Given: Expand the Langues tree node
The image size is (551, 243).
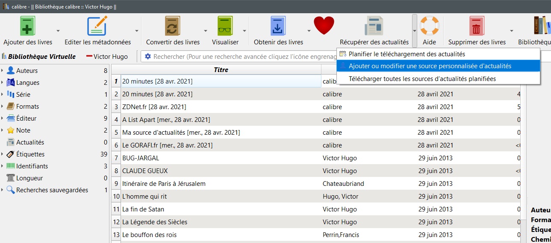Looking at the screenshot, I should (3, 83).
